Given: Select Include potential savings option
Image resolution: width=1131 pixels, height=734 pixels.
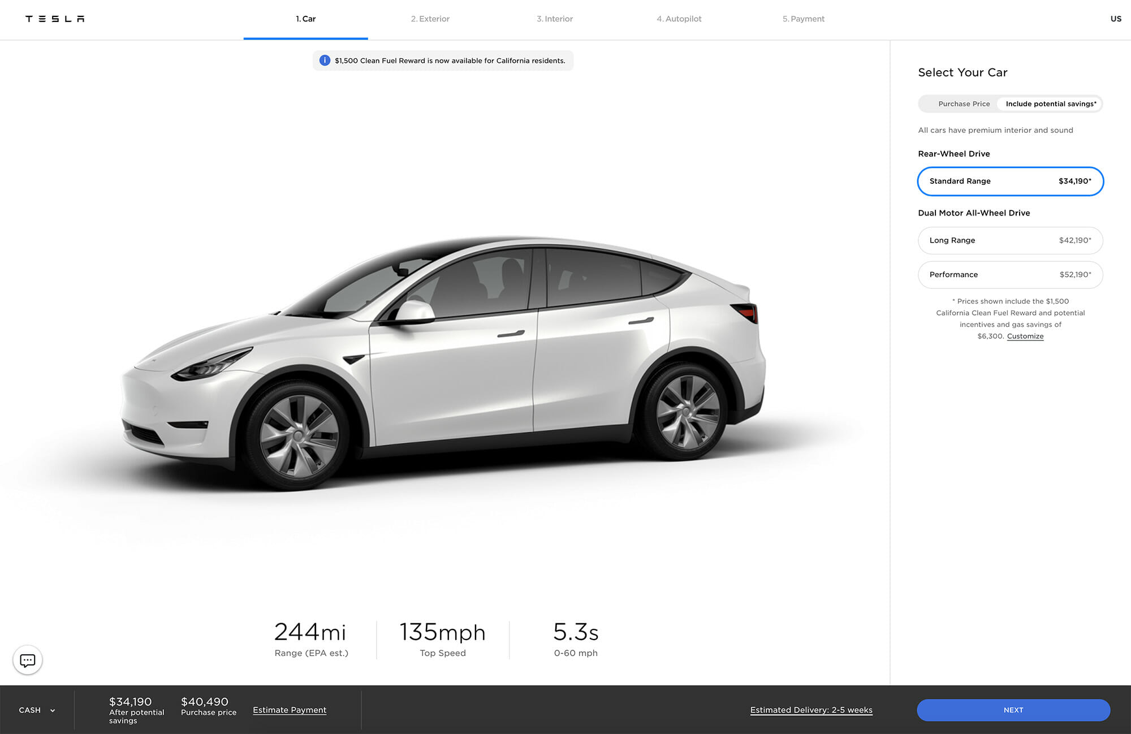Looking at the screenshot, I should click(x=1050, y=104).
